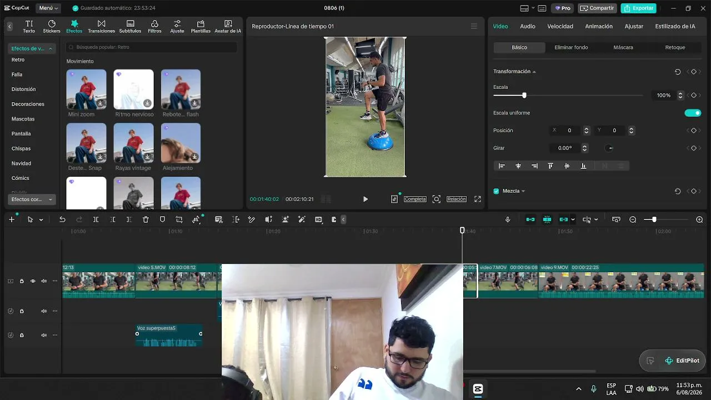Toggle the Escala uniforme switch
This screenshot has height=400, width=711.
pos(693,113)
